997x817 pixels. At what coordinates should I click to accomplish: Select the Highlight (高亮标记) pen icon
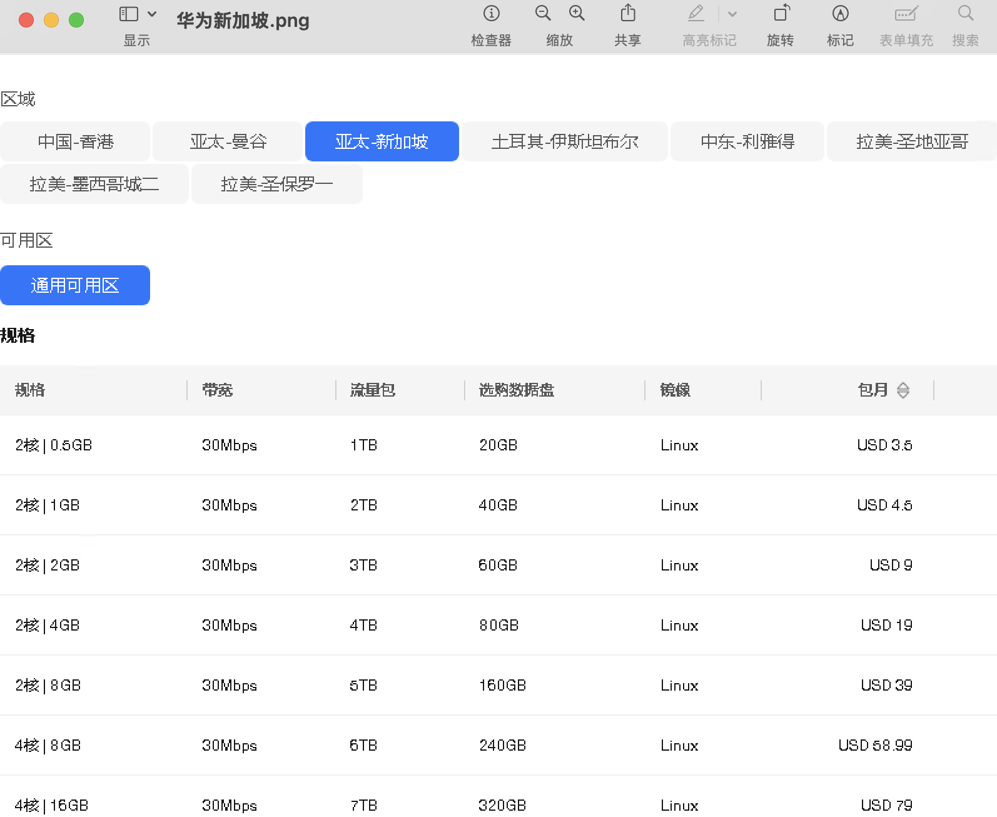click(696, 13)
